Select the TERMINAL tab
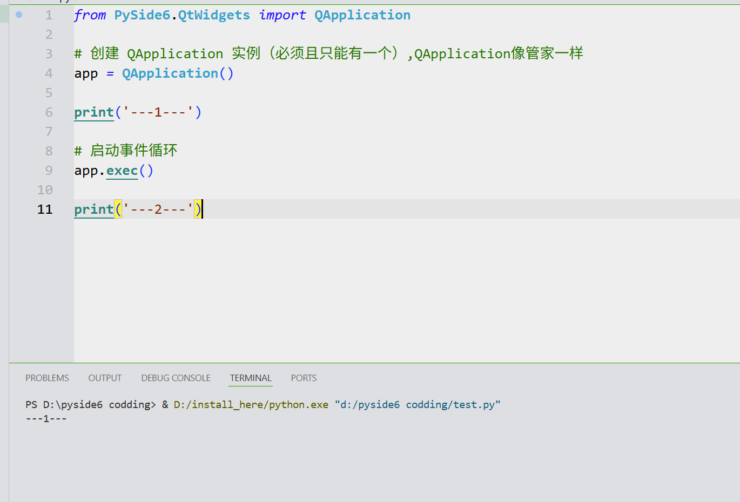 click(x=251, y=378)
